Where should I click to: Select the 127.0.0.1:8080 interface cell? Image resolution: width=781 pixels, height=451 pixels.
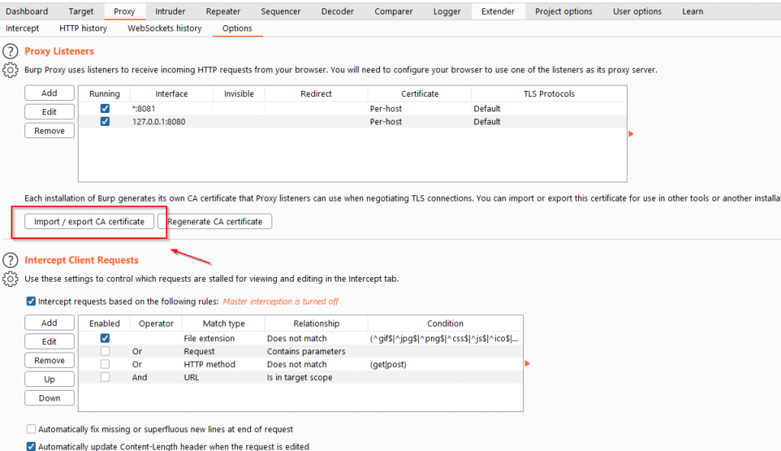(172, 121)
